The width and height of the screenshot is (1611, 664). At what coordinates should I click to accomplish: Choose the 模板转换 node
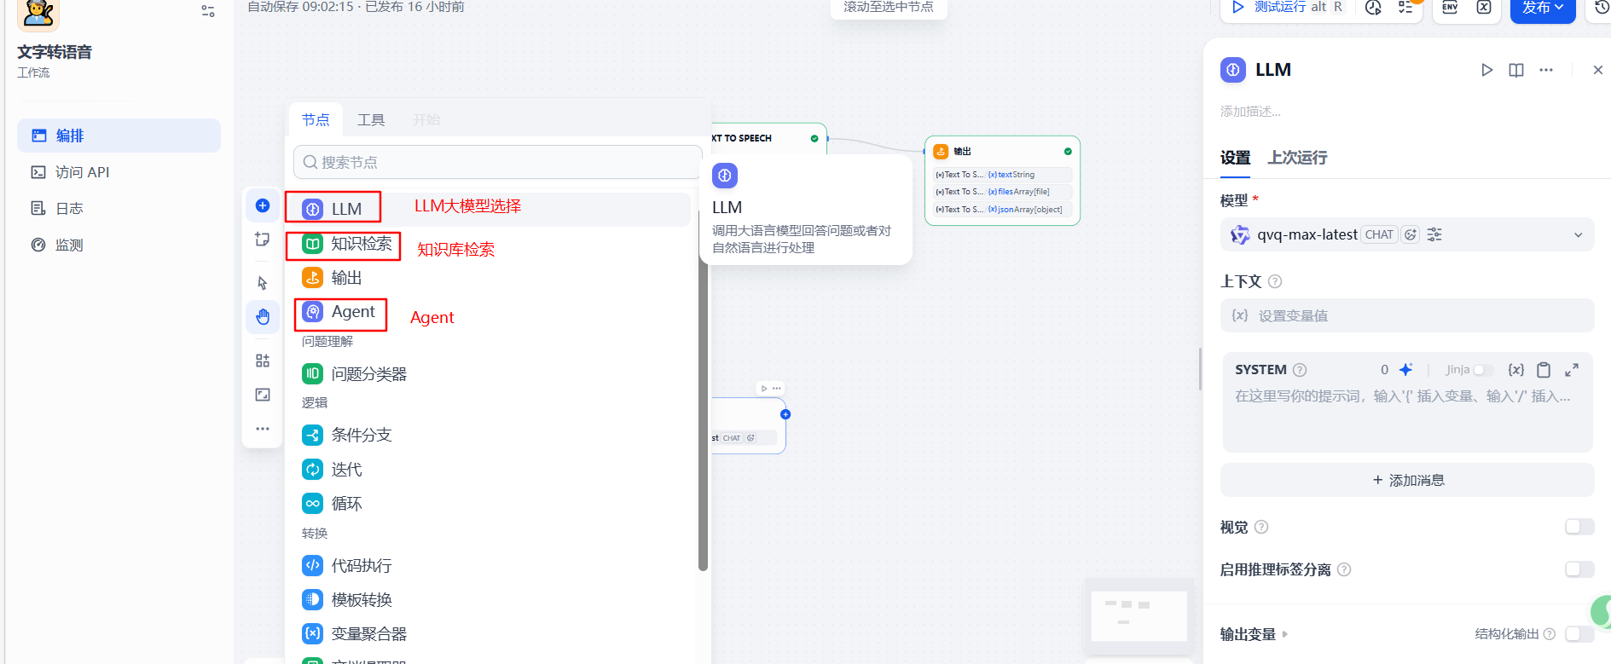[492, 599]
